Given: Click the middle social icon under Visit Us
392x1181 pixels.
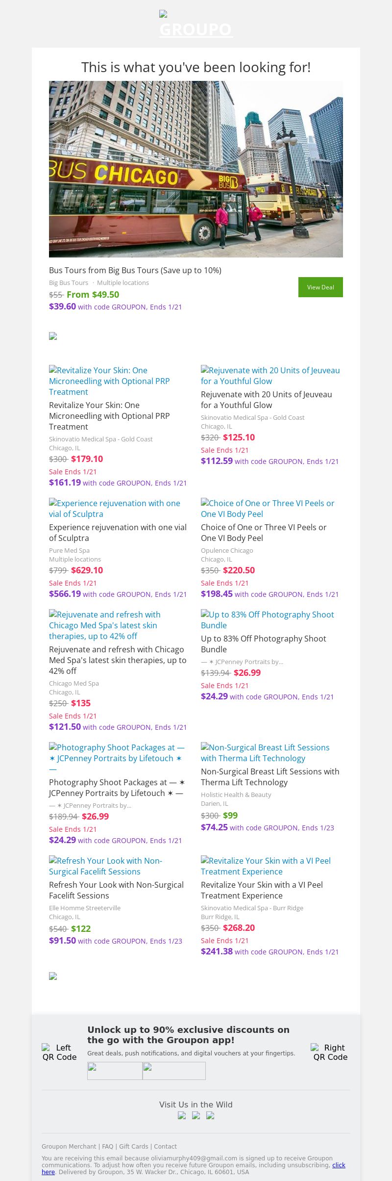Looking at the screenshot, I should click(x=196, y=1115).
